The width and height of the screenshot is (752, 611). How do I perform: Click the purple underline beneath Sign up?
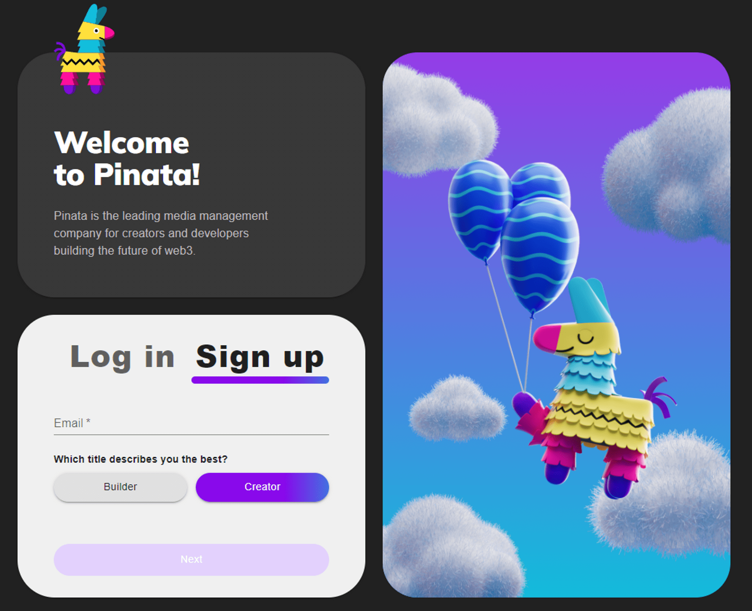(x=260, y=380)
